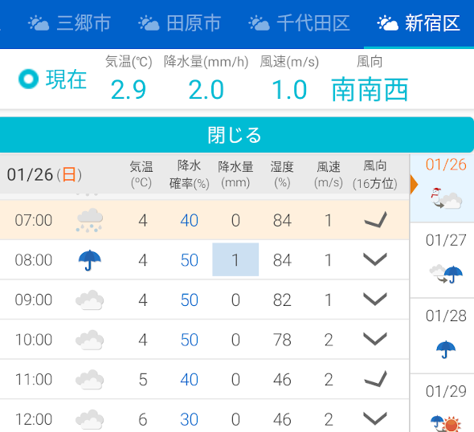The width and height of the screenshot is (474, 432).
Task: Switch to the 田原市 location tab
Action: [x=179, y=23]
